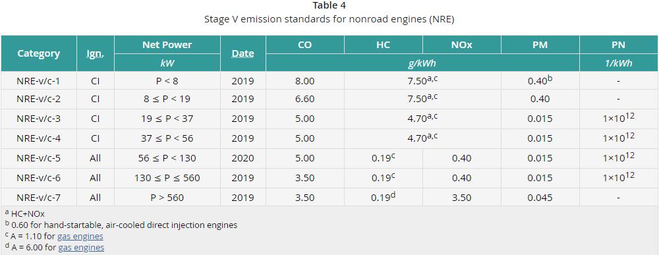The height and width of the screenshot is (255, 659).
Task: Click the CO column header
Action: [305, 45]
